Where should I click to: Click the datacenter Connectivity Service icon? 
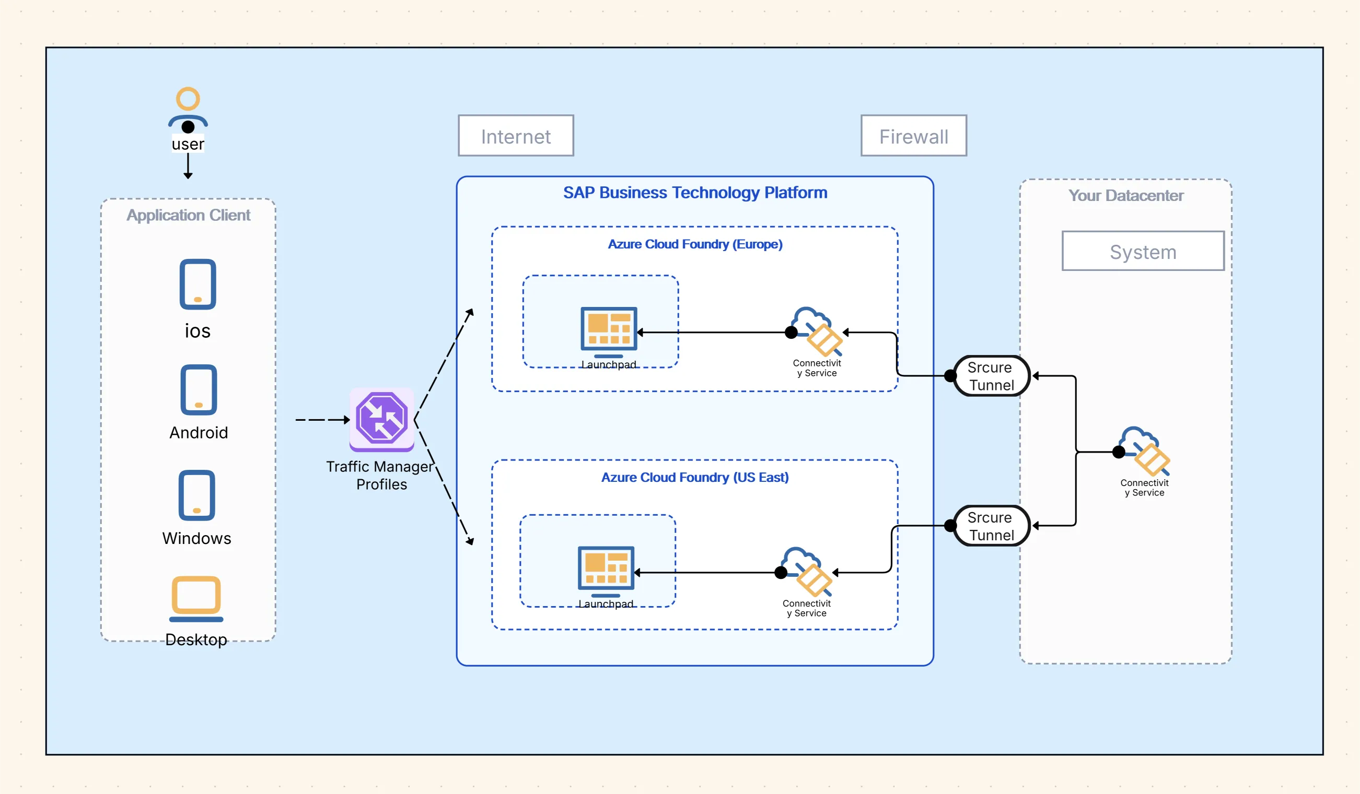point(1145,451)
